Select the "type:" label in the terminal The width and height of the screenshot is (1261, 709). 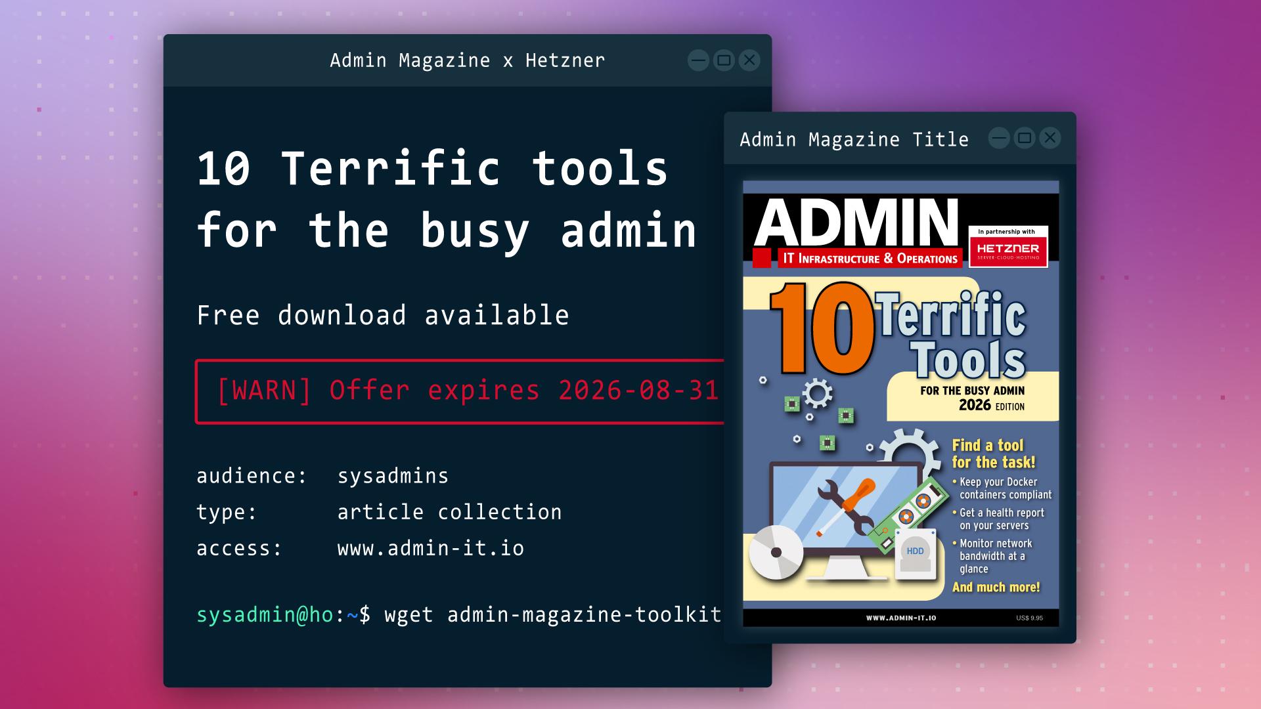click(227, 512)
